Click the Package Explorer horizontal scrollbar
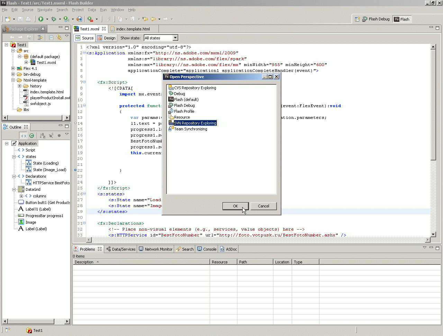Screen dimensions: 443x336 [x=35, y=118]
